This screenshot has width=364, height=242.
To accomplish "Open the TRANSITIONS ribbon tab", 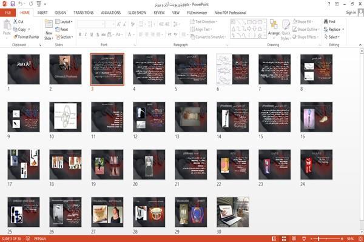I will tap(84, 13).
